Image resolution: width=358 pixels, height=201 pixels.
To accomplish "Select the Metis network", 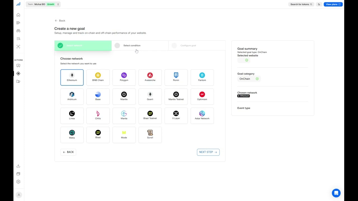I will [72, 135].
